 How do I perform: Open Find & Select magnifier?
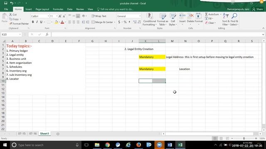[234, 20]
